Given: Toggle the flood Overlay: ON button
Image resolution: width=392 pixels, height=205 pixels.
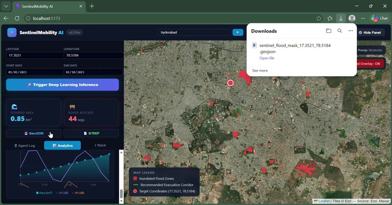Looking at the screenshot, I should pos(370,64).
